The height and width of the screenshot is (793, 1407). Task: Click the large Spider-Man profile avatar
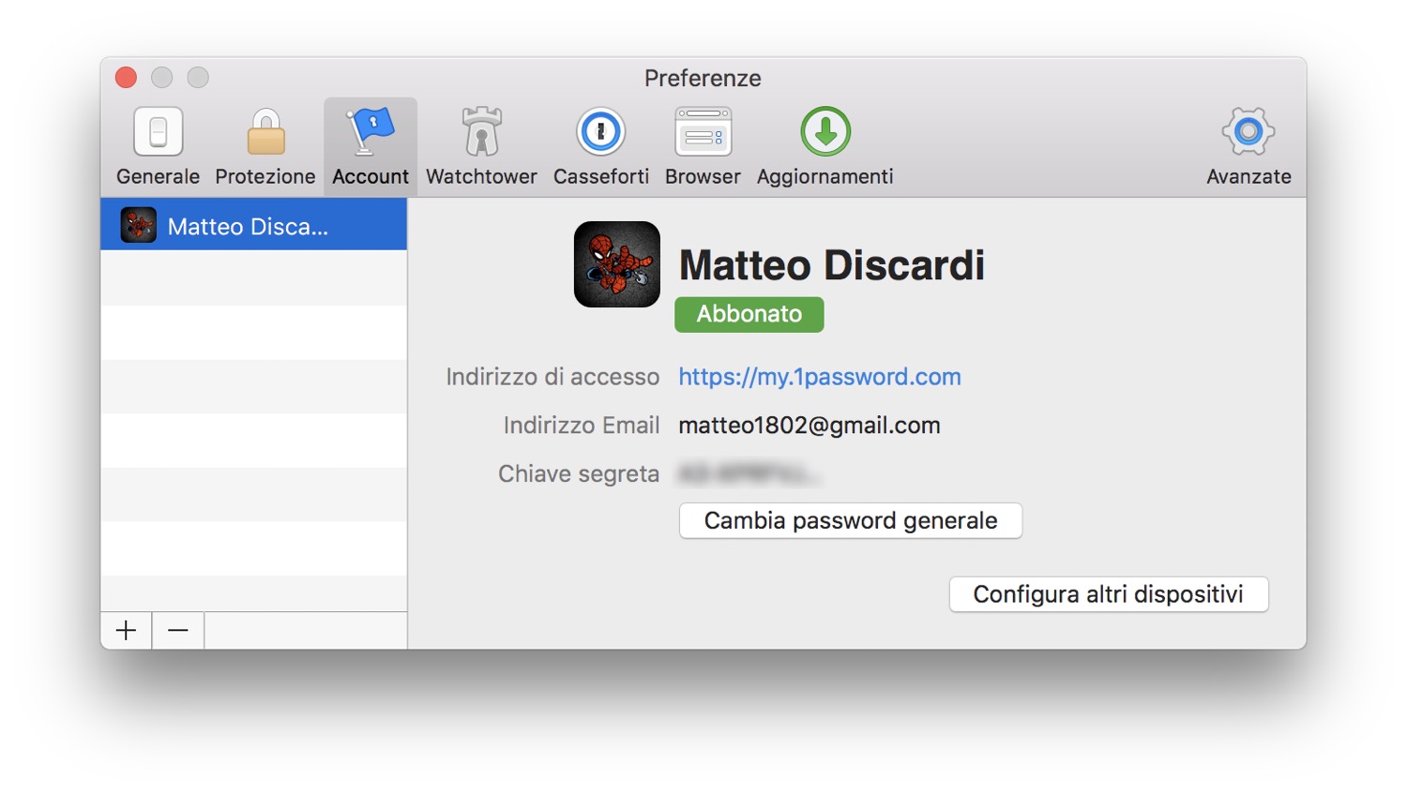[617, 264]
